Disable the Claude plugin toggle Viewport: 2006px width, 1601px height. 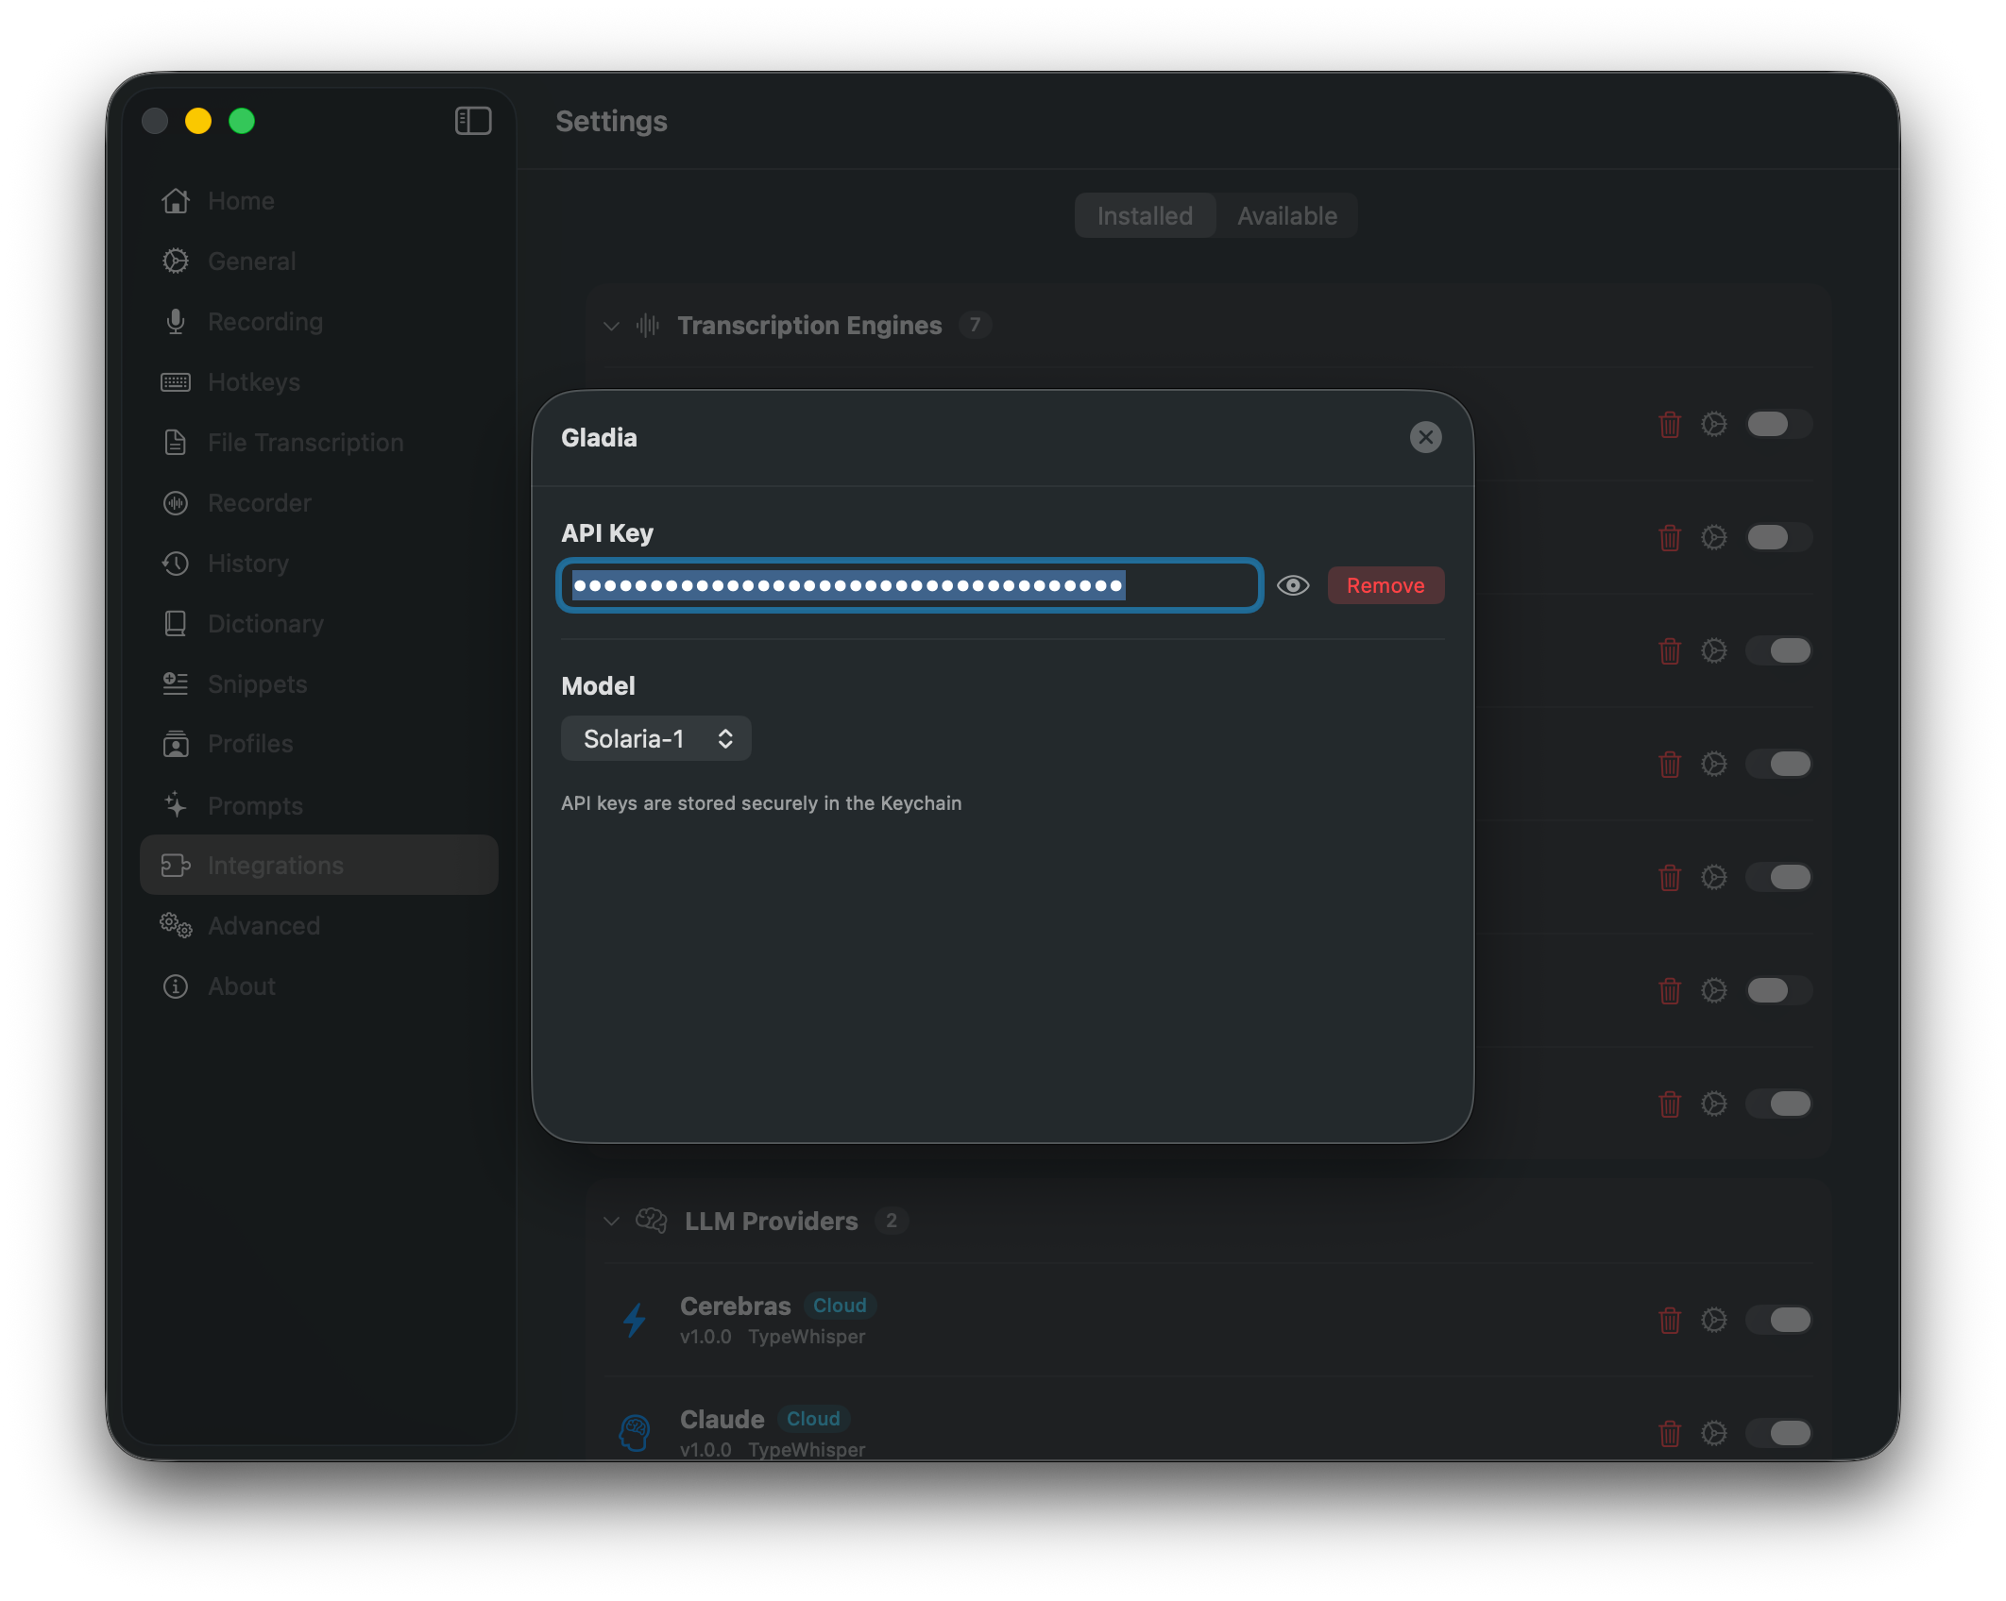[1777, 1433]
